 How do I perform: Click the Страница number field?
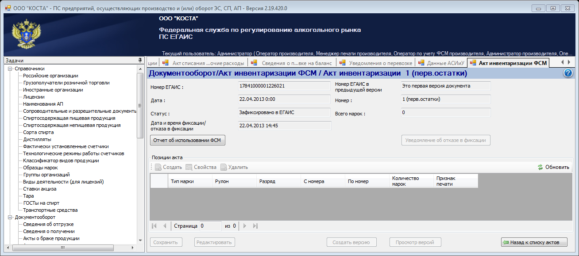click(x=210, y=226)
